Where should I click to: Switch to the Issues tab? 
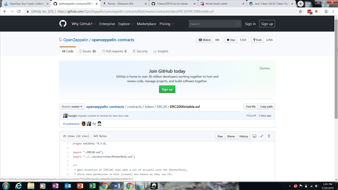88,51
